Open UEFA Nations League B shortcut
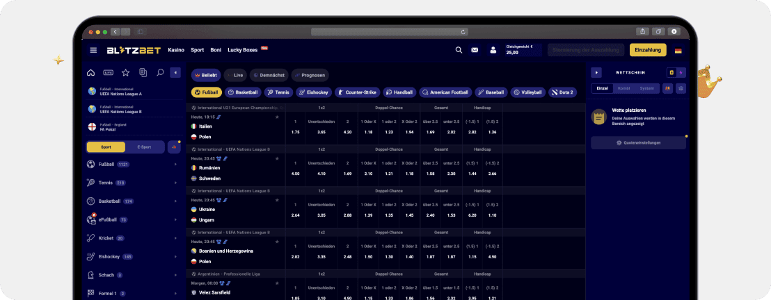The width and height of the screenshot is (771, 300). pos(135,109)
